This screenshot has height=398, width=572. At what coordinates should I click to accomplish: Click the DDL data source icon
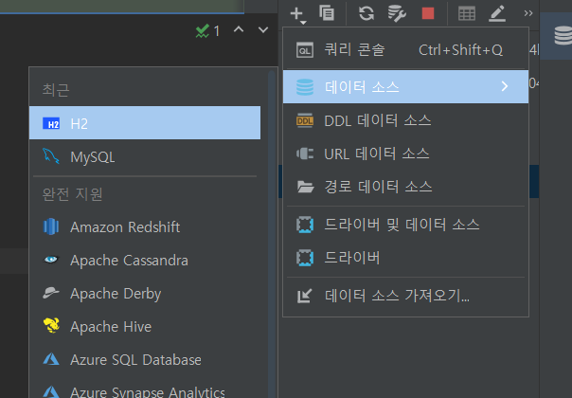click(x=305, y=120)
